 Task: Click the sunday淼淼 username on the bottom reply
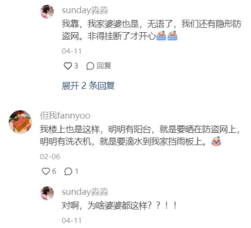pyautogui.click(x=85, y=192)
